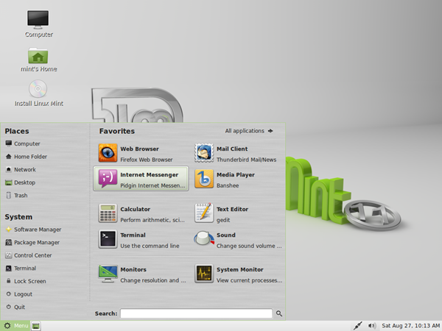Open Terminal in System list
Viewport: 442px width, 331px height.
pyautogui.click(x=21, y=268)
